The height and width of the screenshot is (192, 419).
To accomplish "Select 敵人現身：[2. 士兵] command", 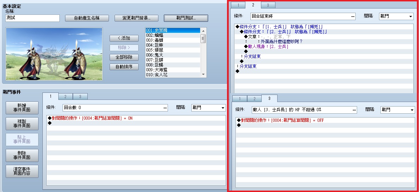I will click(324, 46).
